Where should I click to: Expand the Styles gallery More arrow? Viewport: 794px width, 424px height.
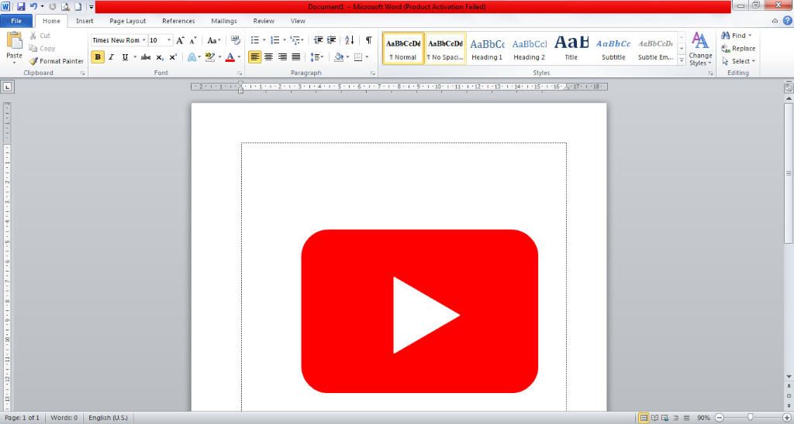pos(682,61)
